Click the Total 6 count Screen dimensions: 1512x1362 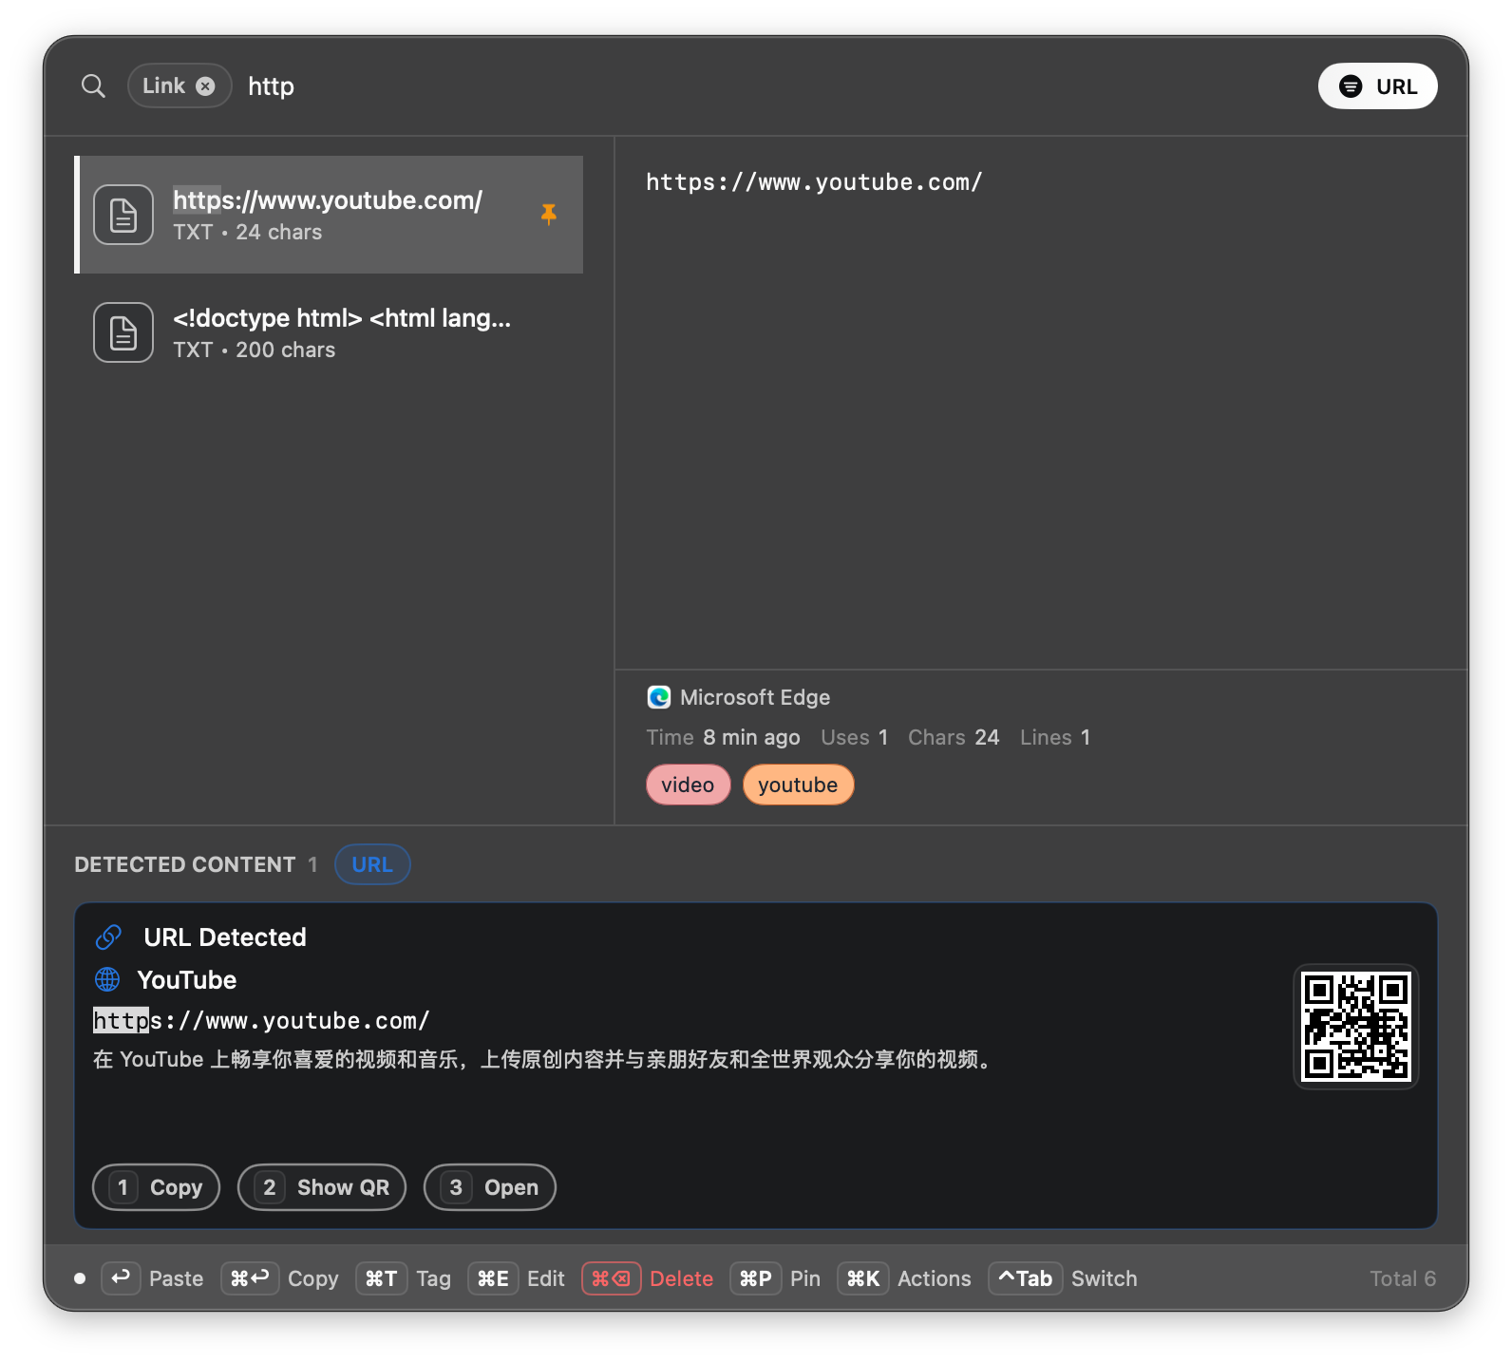(1403, 1278)
